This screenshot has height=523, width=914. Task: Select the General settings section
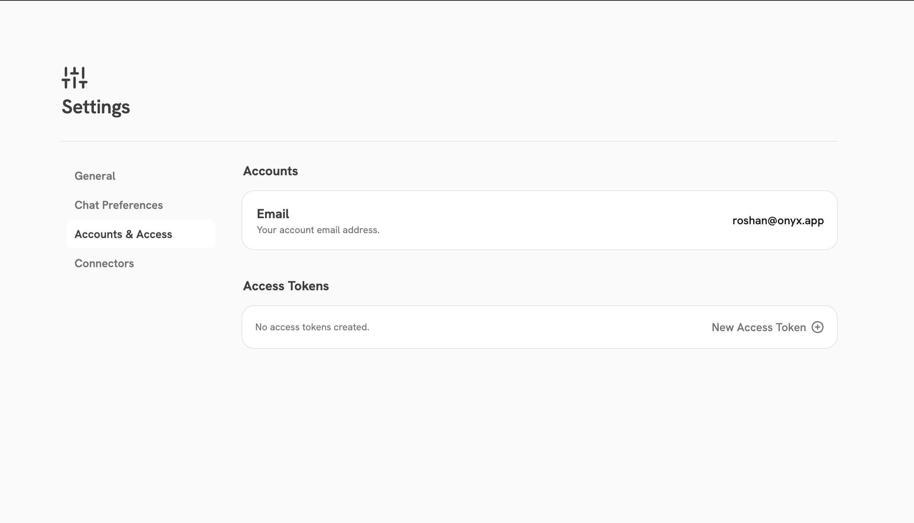pos(94,176)
